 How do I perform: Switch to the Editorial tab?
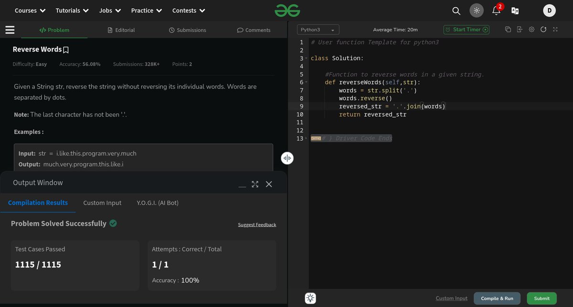click(x=121, y=30)
